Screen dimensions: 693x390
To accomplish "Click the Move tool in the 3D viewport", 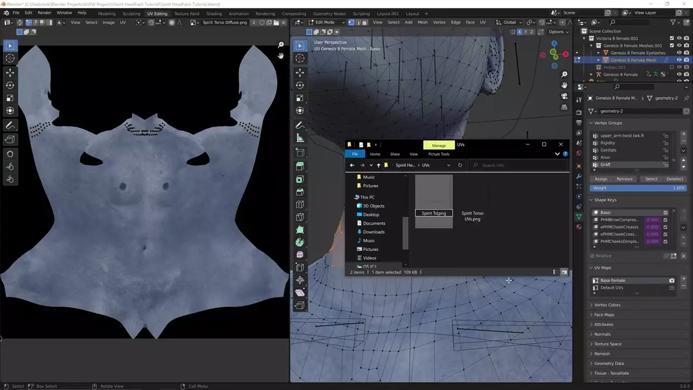I will [x=300, y=72].
